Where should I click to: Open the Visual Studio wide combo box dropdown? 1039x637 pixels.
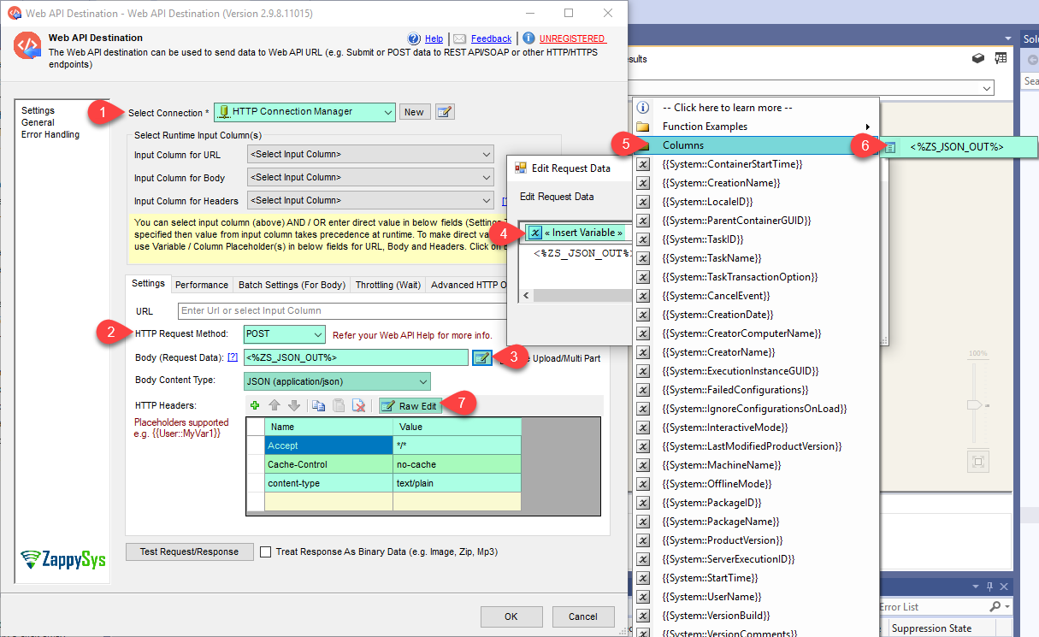988,88
